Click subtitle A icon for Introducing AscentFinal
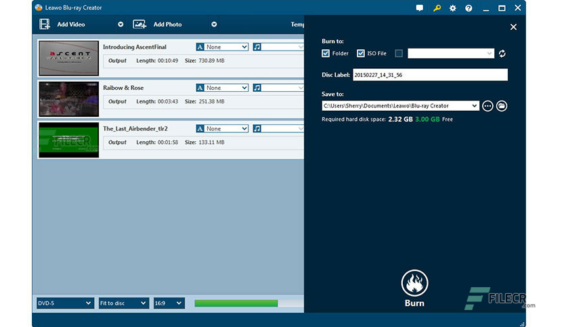This screenshot has height=327, width=566. (200, 47)
